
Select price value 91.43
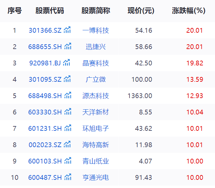point(143,177)
